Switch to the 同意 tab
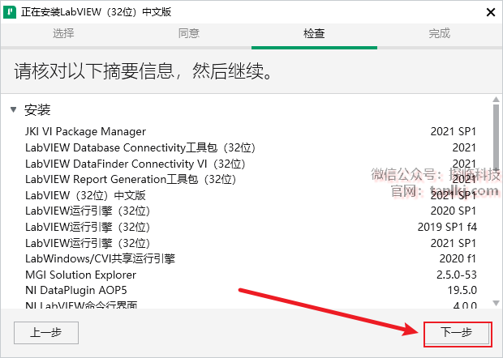This screenshot has height=358, width=503. [188, 33]
